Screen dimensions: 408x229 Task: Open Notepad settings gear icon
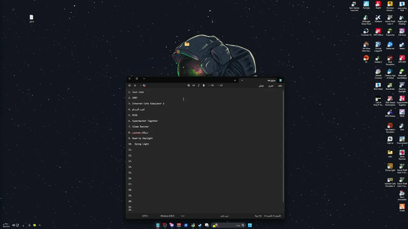click(x=129, y=85)
